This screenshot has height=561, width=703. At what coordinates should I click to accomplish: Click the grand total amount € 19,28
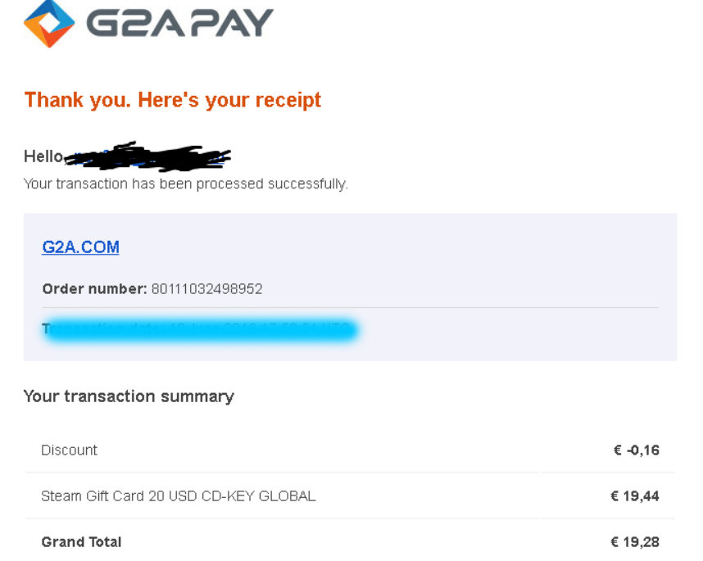click(x=634, y=542)
